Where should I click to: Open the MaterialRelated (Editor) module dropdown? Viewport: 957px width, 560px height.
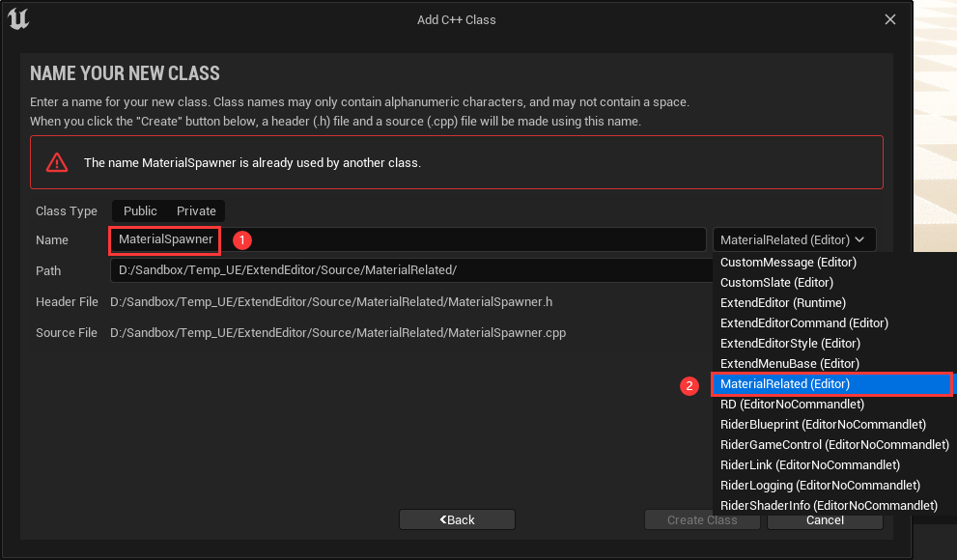[x=795, y=239]
